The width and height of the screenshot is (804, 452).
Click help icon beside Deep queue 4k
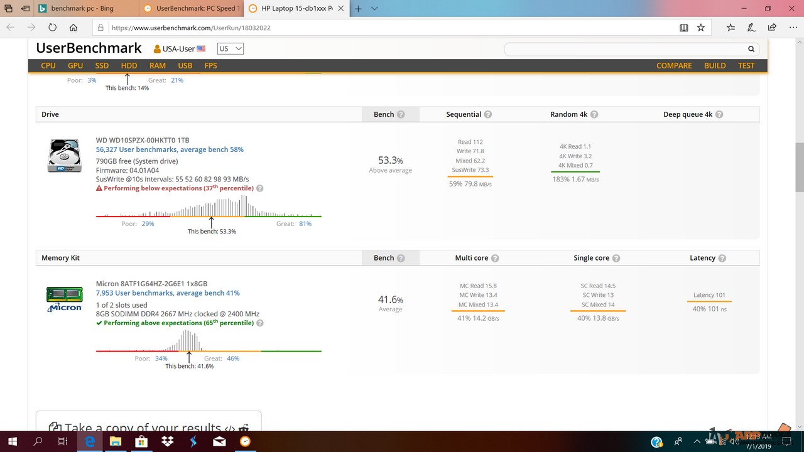pyautogui.click(x=719, y=114)
